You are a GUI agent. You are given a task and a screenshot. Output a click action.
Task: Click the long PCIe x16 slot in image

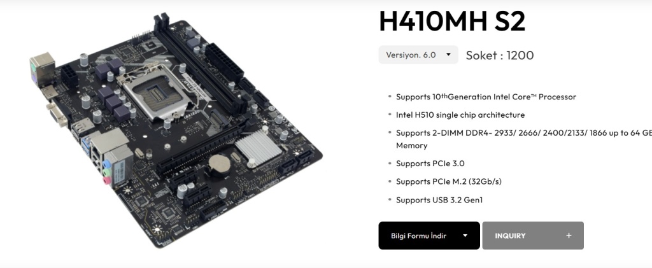point(199,150)
